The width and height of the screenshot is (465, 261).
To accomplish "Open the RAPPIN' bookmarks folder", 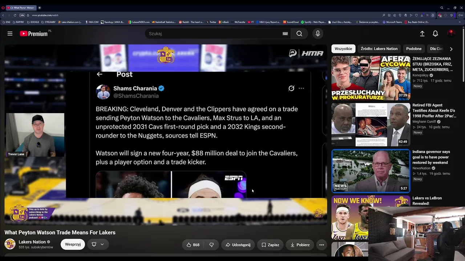I will point(18,22).
